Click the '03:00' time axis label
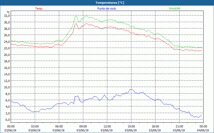The width and height of the screenshot is (214, 133). 35,127
